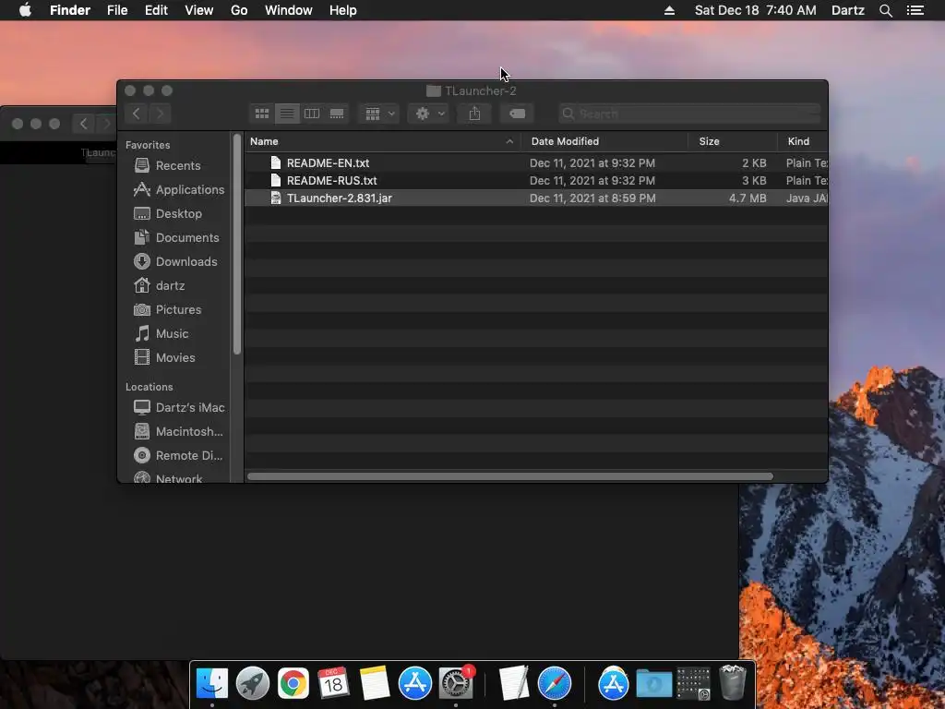Select README-EN.txt file

point(536,162)
